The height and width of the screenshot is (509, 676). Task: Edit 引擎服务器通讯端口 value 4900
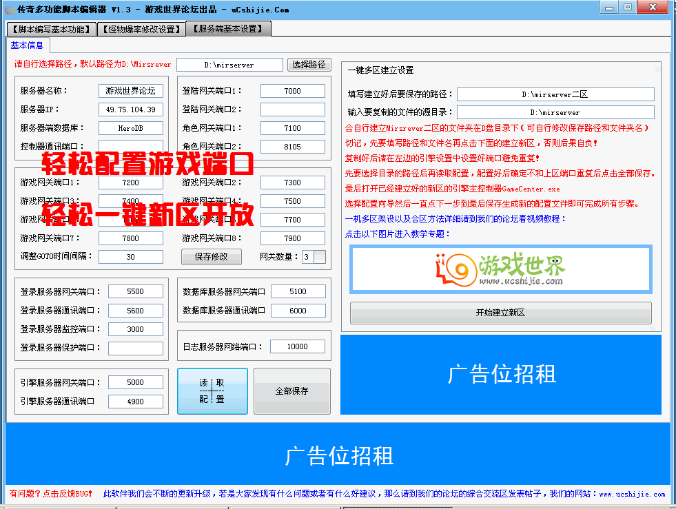pyautogui.click(x=135, y=402)
